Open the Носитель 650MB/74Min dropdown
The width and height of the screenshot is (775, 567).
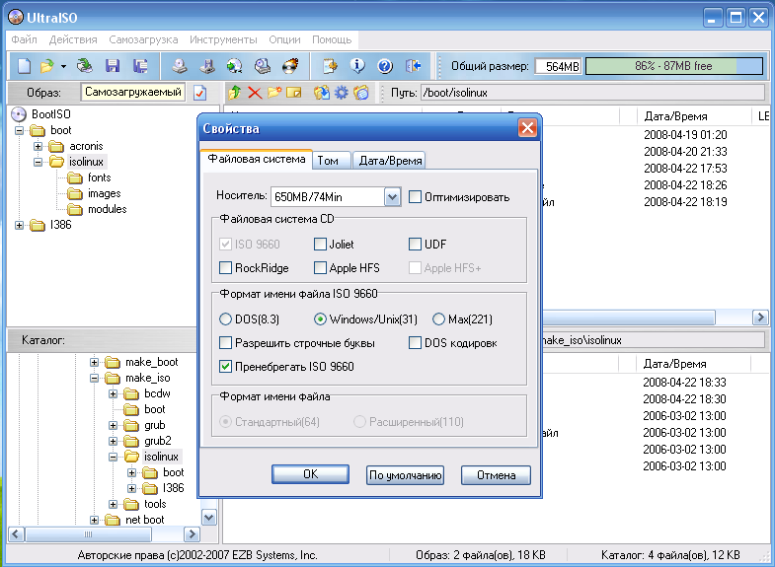coord(392,197)
